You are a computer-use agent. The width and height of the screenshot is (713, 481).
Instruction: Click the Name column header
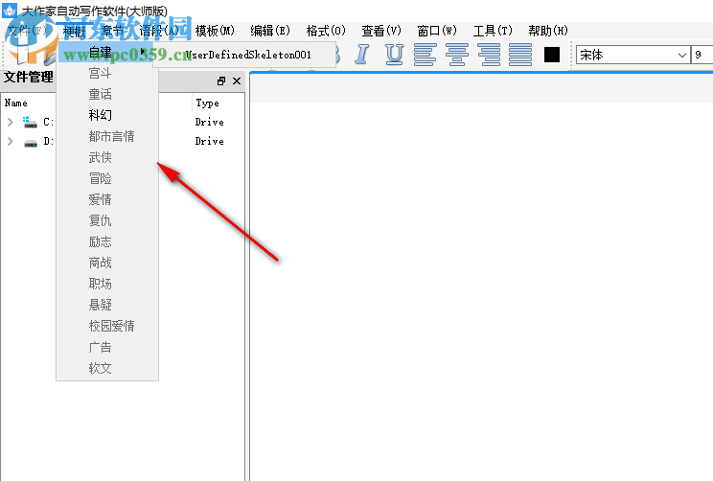click(16, 103)
